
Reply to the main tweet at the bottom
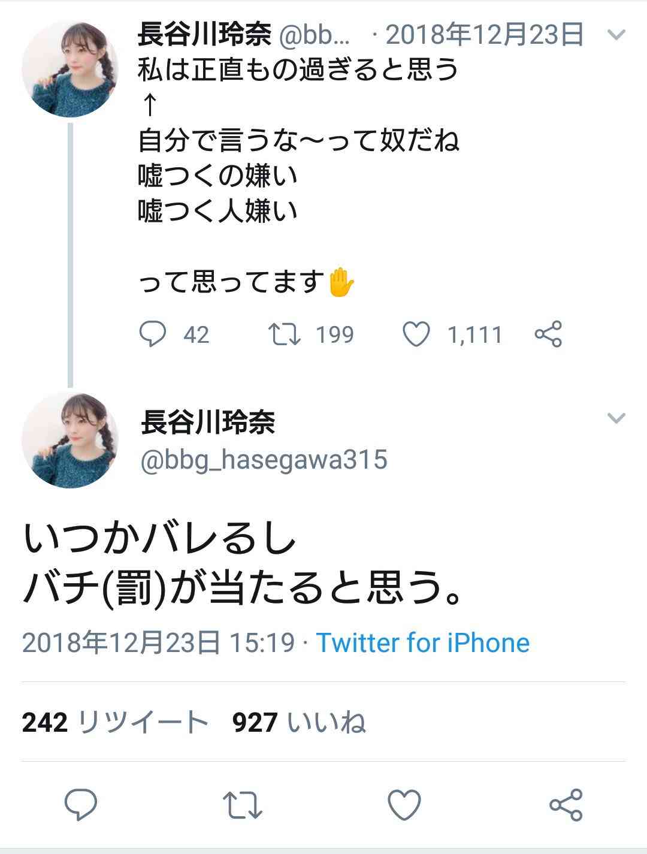[81, 804]
